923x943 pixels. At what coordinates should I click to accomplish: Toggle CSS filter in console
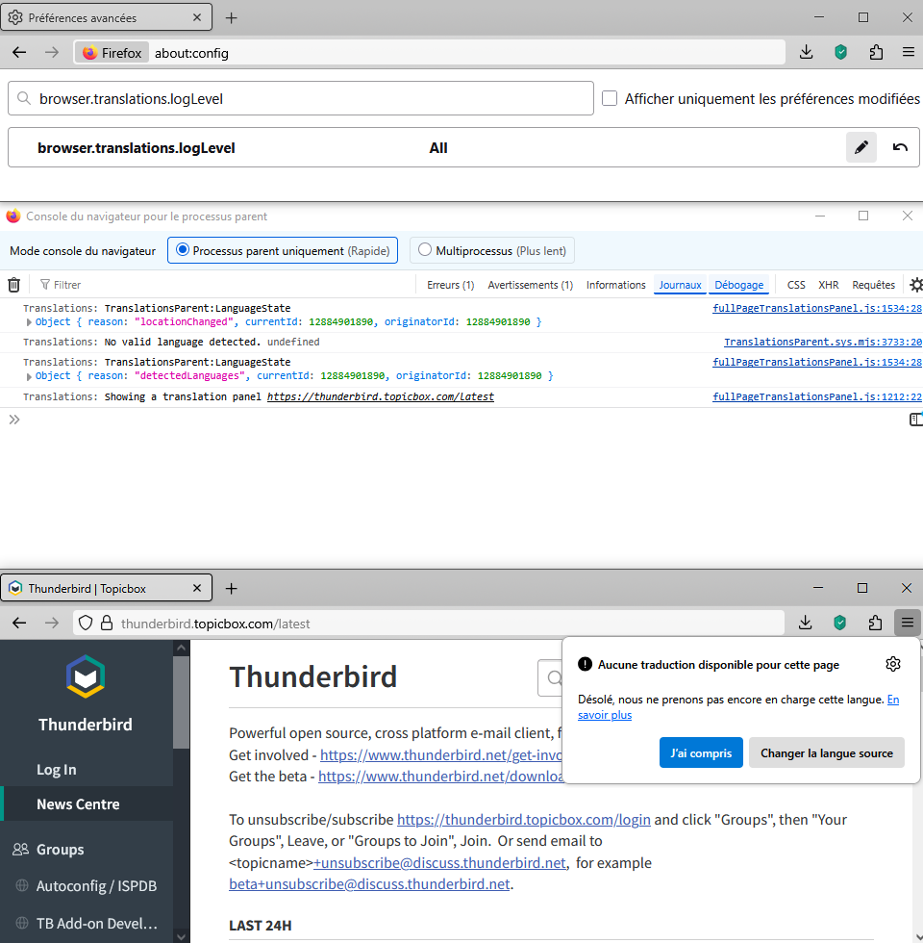796,285
